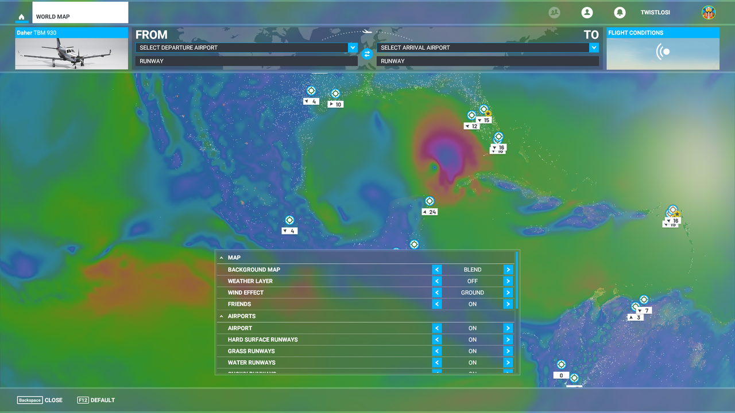The image size is (735, 413).
Task: Open the user profile icon
Action: tap(587, 13)
